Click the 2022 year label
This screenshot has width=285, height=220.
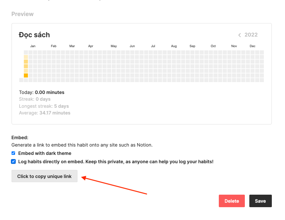251,35
